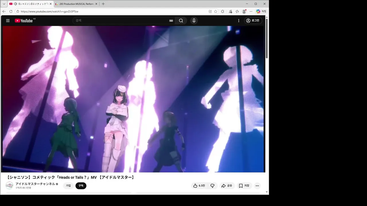Add page to favorites star icon
The height and width of the screenshot is (206, 367).
pos(216,11)
